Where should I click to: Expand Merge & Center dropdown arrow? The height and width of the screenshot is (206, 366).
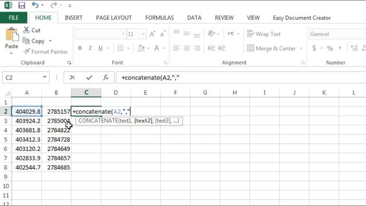tap(301, 48)
